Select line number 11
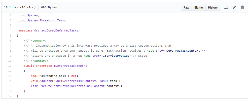This screenshot has height=102, width=250. pos(10,66)
